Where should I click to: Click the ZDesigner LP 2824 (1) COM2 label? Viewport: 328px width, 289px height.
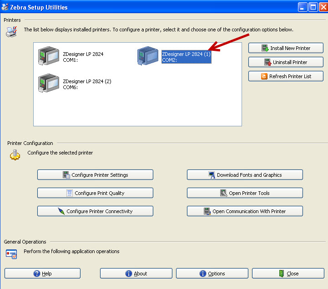pyautogui.click(x=186, y=57)
